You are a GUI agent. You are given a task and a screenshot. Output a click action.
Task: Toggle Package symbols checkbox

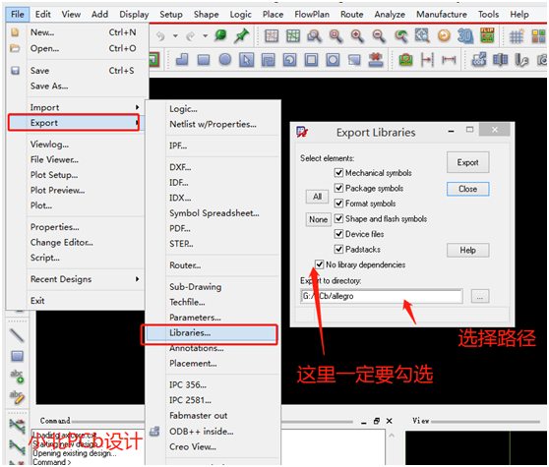click(338, 188)
